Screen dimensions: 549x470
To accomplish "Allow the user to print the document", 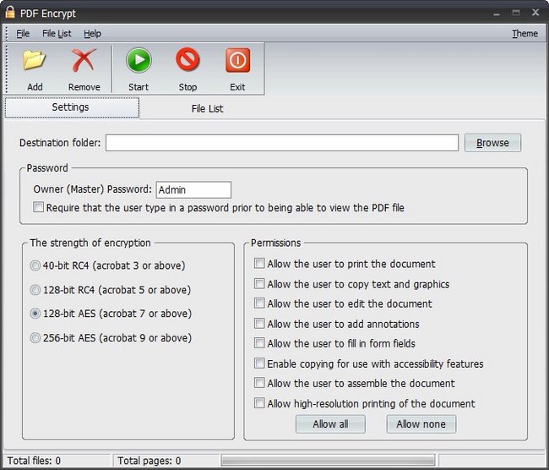I will pyautogui.click(x=259, y=263).
